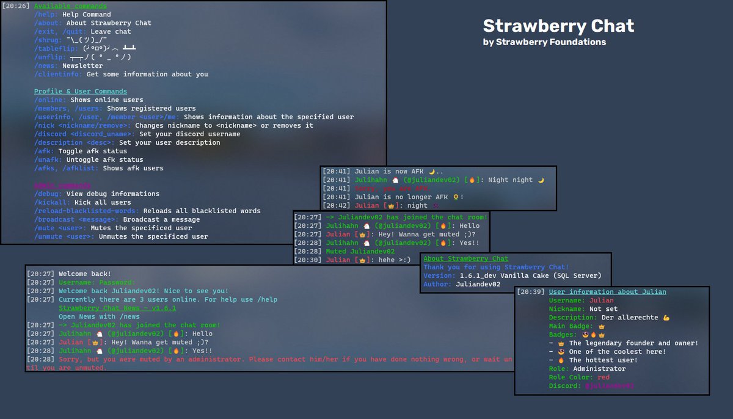Click the sun emoji after no longer AFK

[456, 197]
